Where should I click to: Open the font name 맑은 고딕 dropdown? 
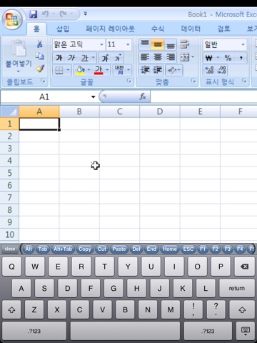(x=101, y=44)
